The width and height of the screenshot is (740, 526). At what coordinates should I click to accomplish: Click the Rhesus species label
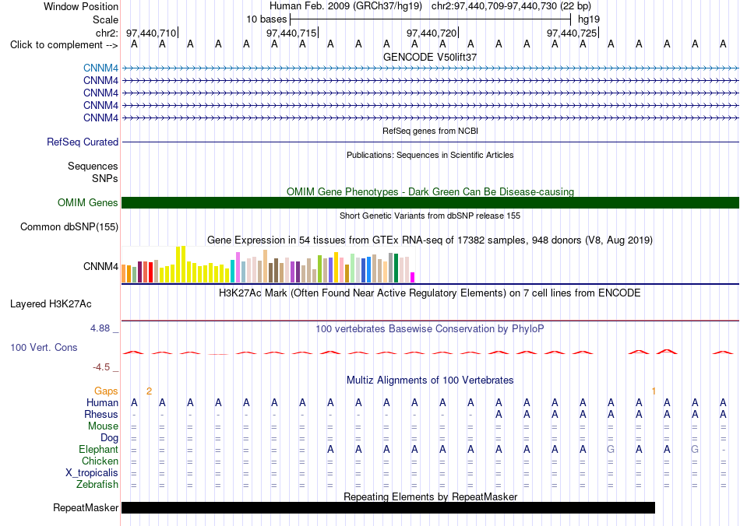101,414
